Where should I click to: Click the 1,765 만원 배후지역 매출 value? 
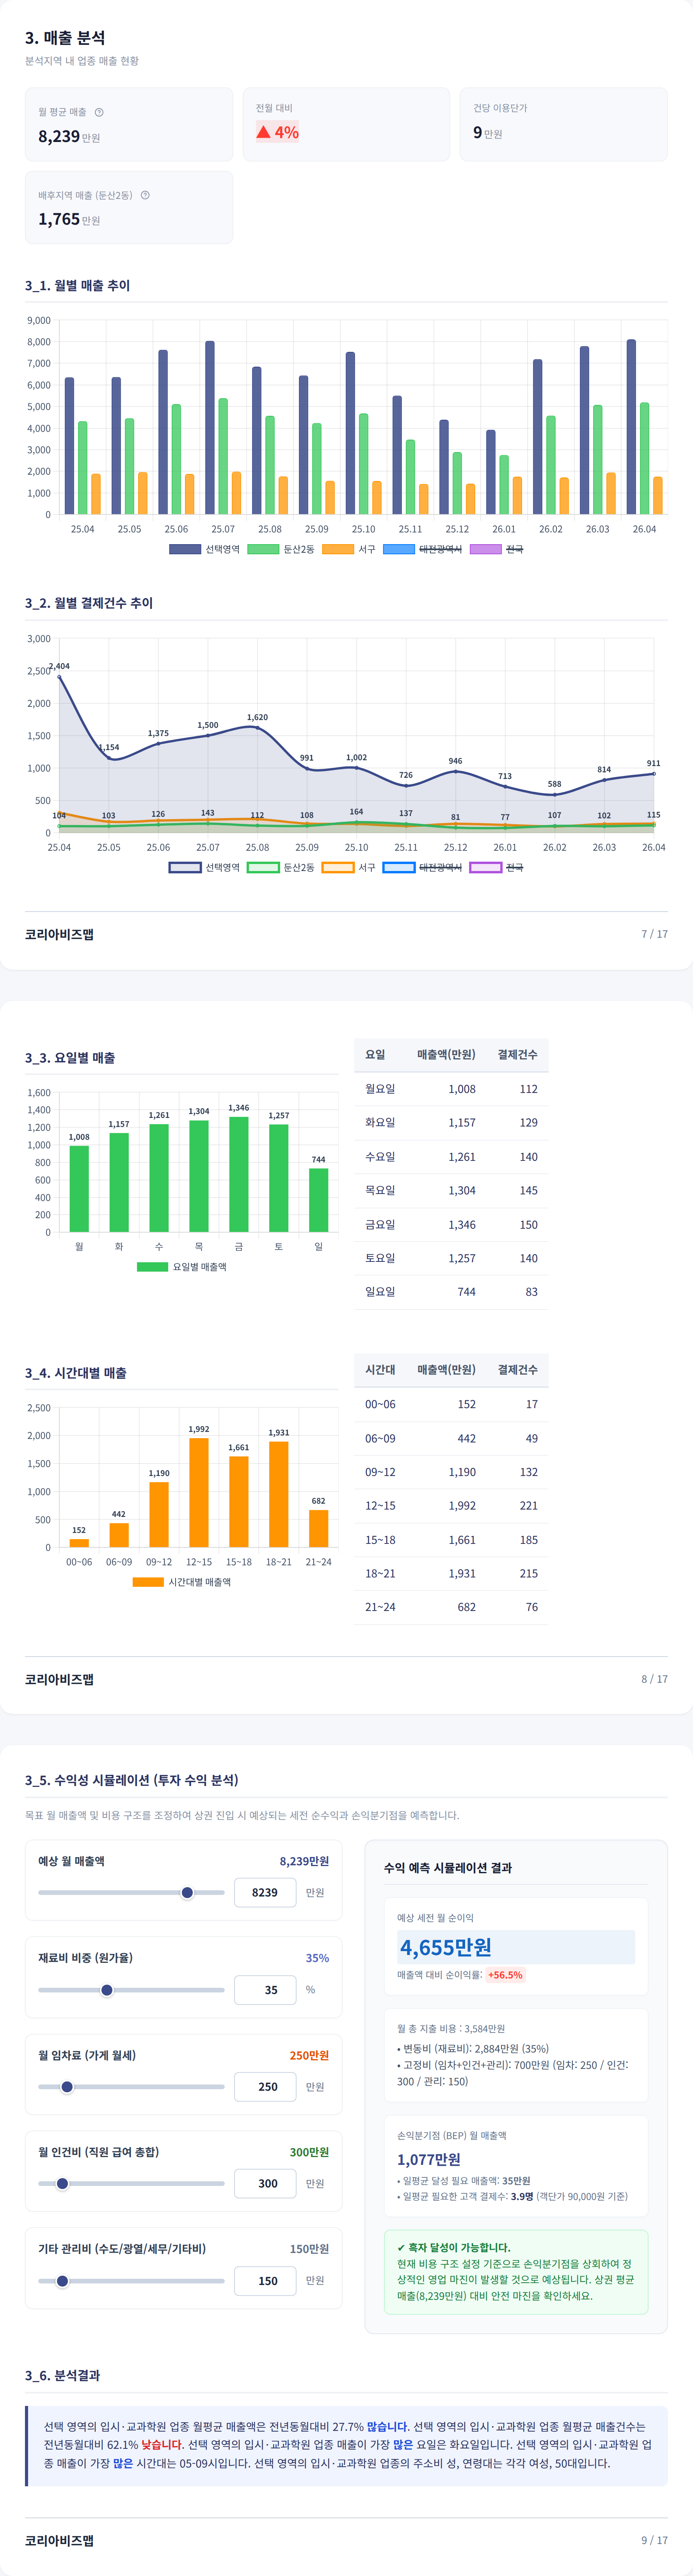[69, 219]
